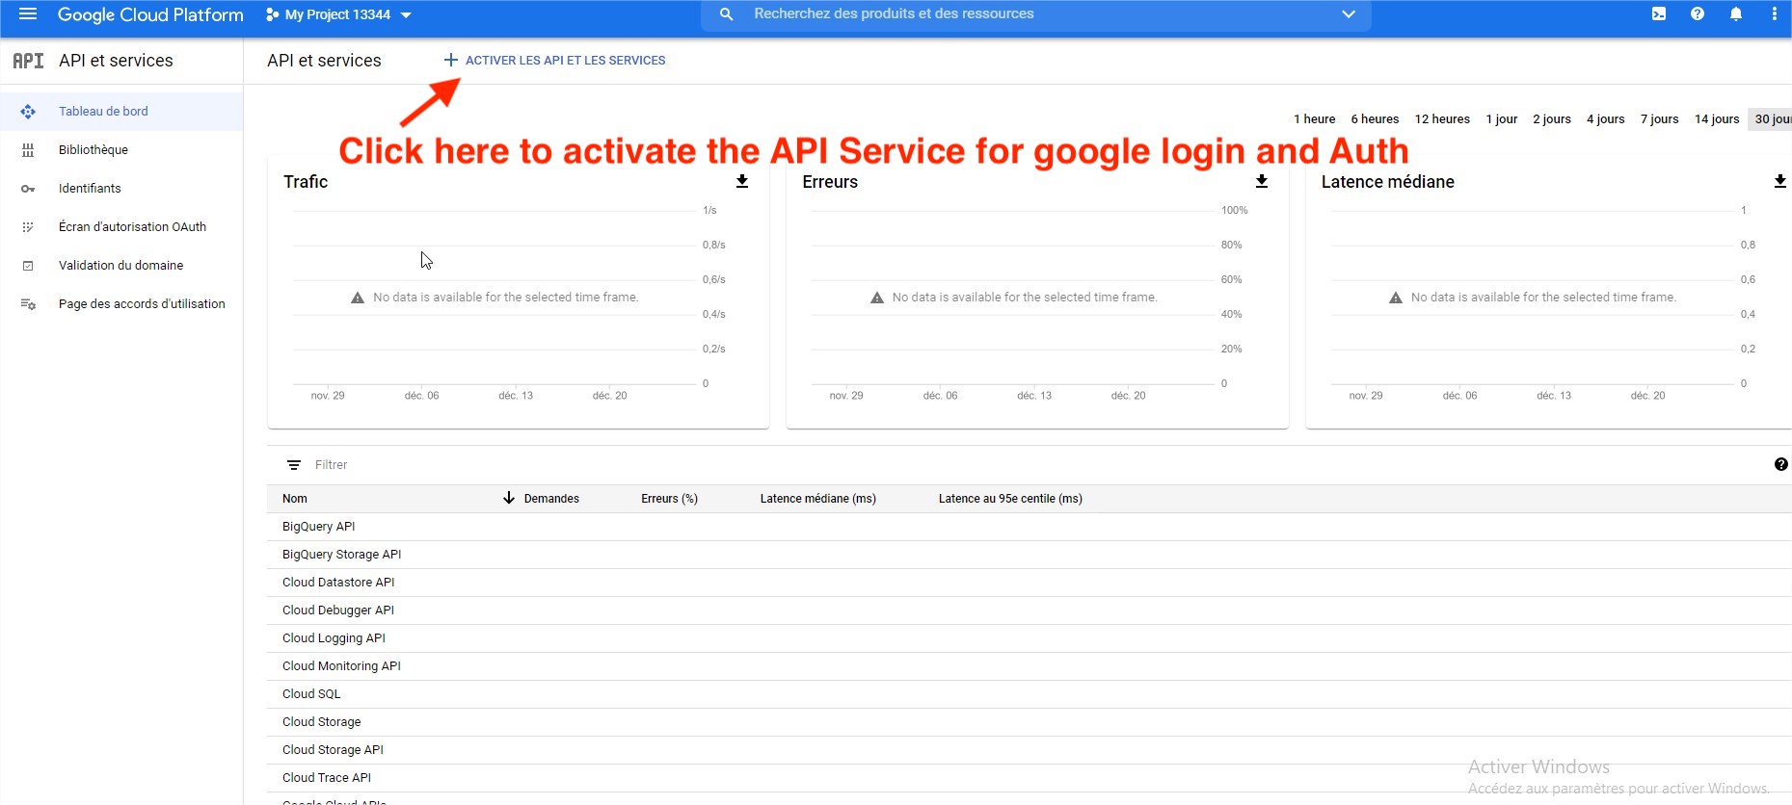Image resolution: width=1792 pixels, height=805 pixels.
Task: Open the hamburger navigation menu
Action: (x=28, y=14)
